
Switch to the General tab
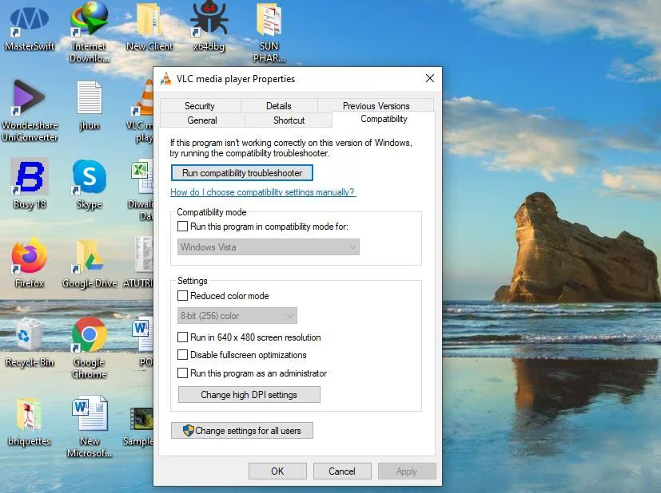202,120
